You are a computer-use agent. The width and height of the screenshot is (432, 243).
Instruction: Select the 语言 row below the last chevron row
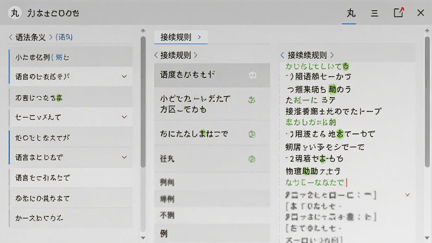(x=71, y=178)
